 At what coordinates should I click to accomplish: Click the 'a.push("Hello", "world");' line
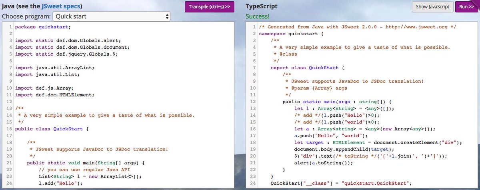tap(331, 136)
